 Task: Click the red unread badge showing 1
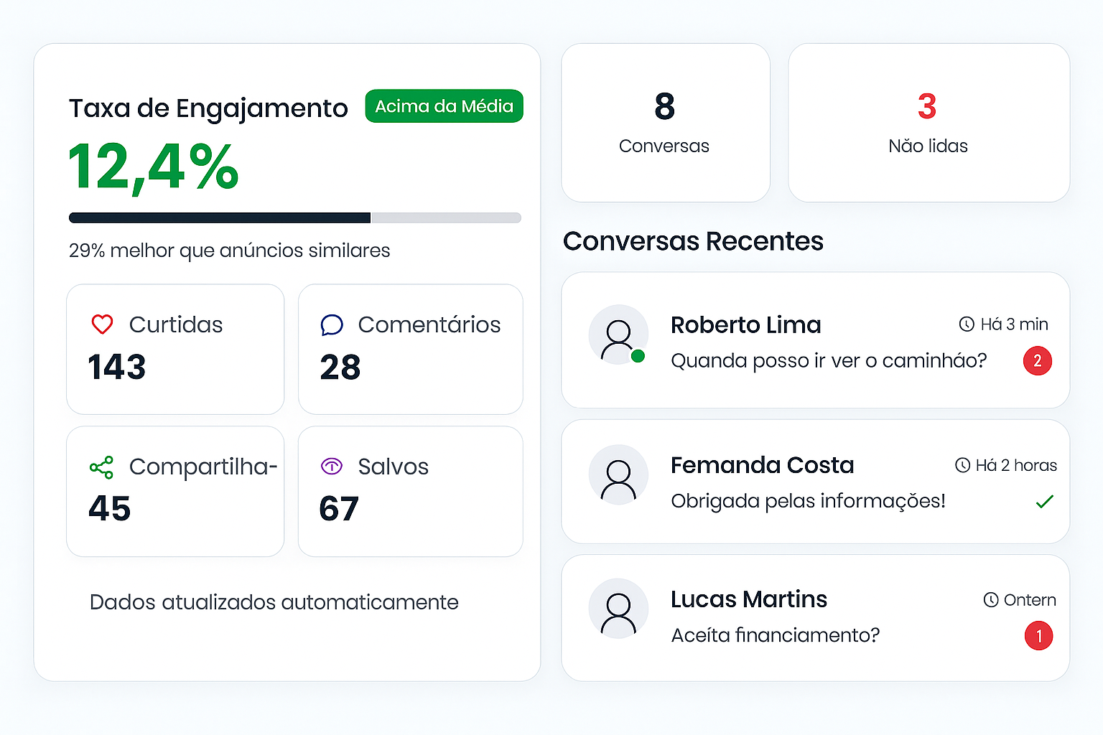pos(1038,636)
